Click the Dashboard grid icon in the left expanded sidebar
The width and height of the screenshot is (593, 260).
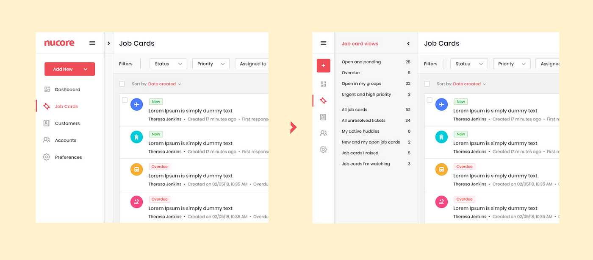[47, 89]
